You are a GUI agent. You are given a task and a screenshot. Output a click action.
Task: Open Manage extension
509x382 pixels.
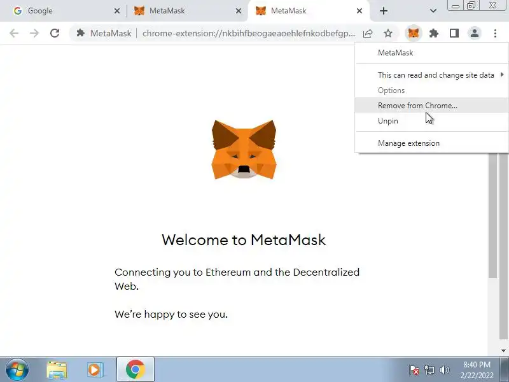click(432, 143)
